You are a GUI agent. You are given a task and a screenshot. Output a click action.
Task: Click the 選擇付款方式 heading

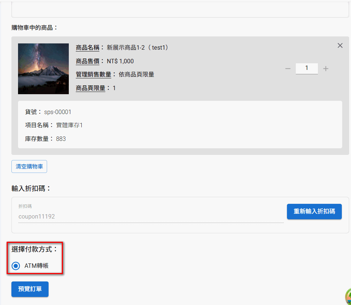pyautogui.click(x=34, y=249)
